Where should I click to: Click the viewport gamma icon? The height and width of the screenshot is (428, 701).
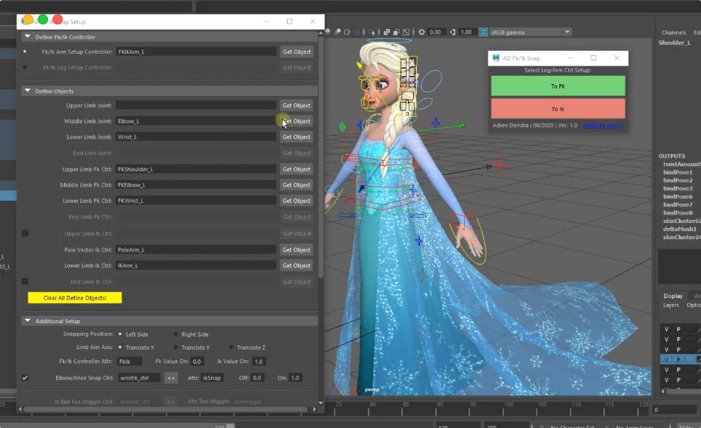pyautogui.click(x=452, y=32)
